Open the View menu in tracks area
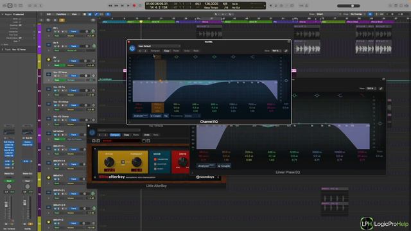Viewport: 411px width, 231px height. pos(74,14)
